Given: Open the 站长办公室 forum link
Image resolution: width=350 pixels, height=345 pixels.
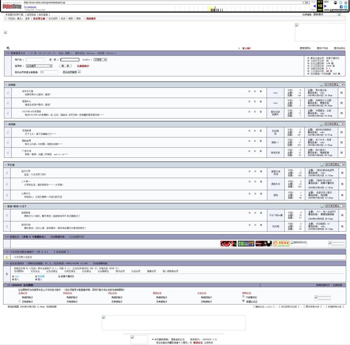Looking at the screenshot, I should coord(28,91).
